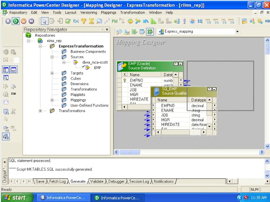
Task: Collapse the diwa_mca-scott source node
Action: point(64,62)
